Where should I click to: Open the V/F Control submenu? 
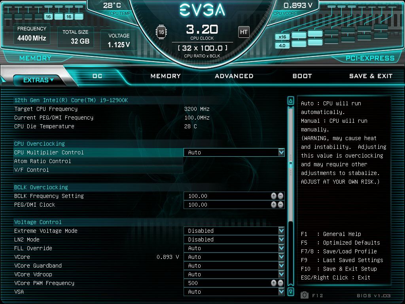(98, 170)
